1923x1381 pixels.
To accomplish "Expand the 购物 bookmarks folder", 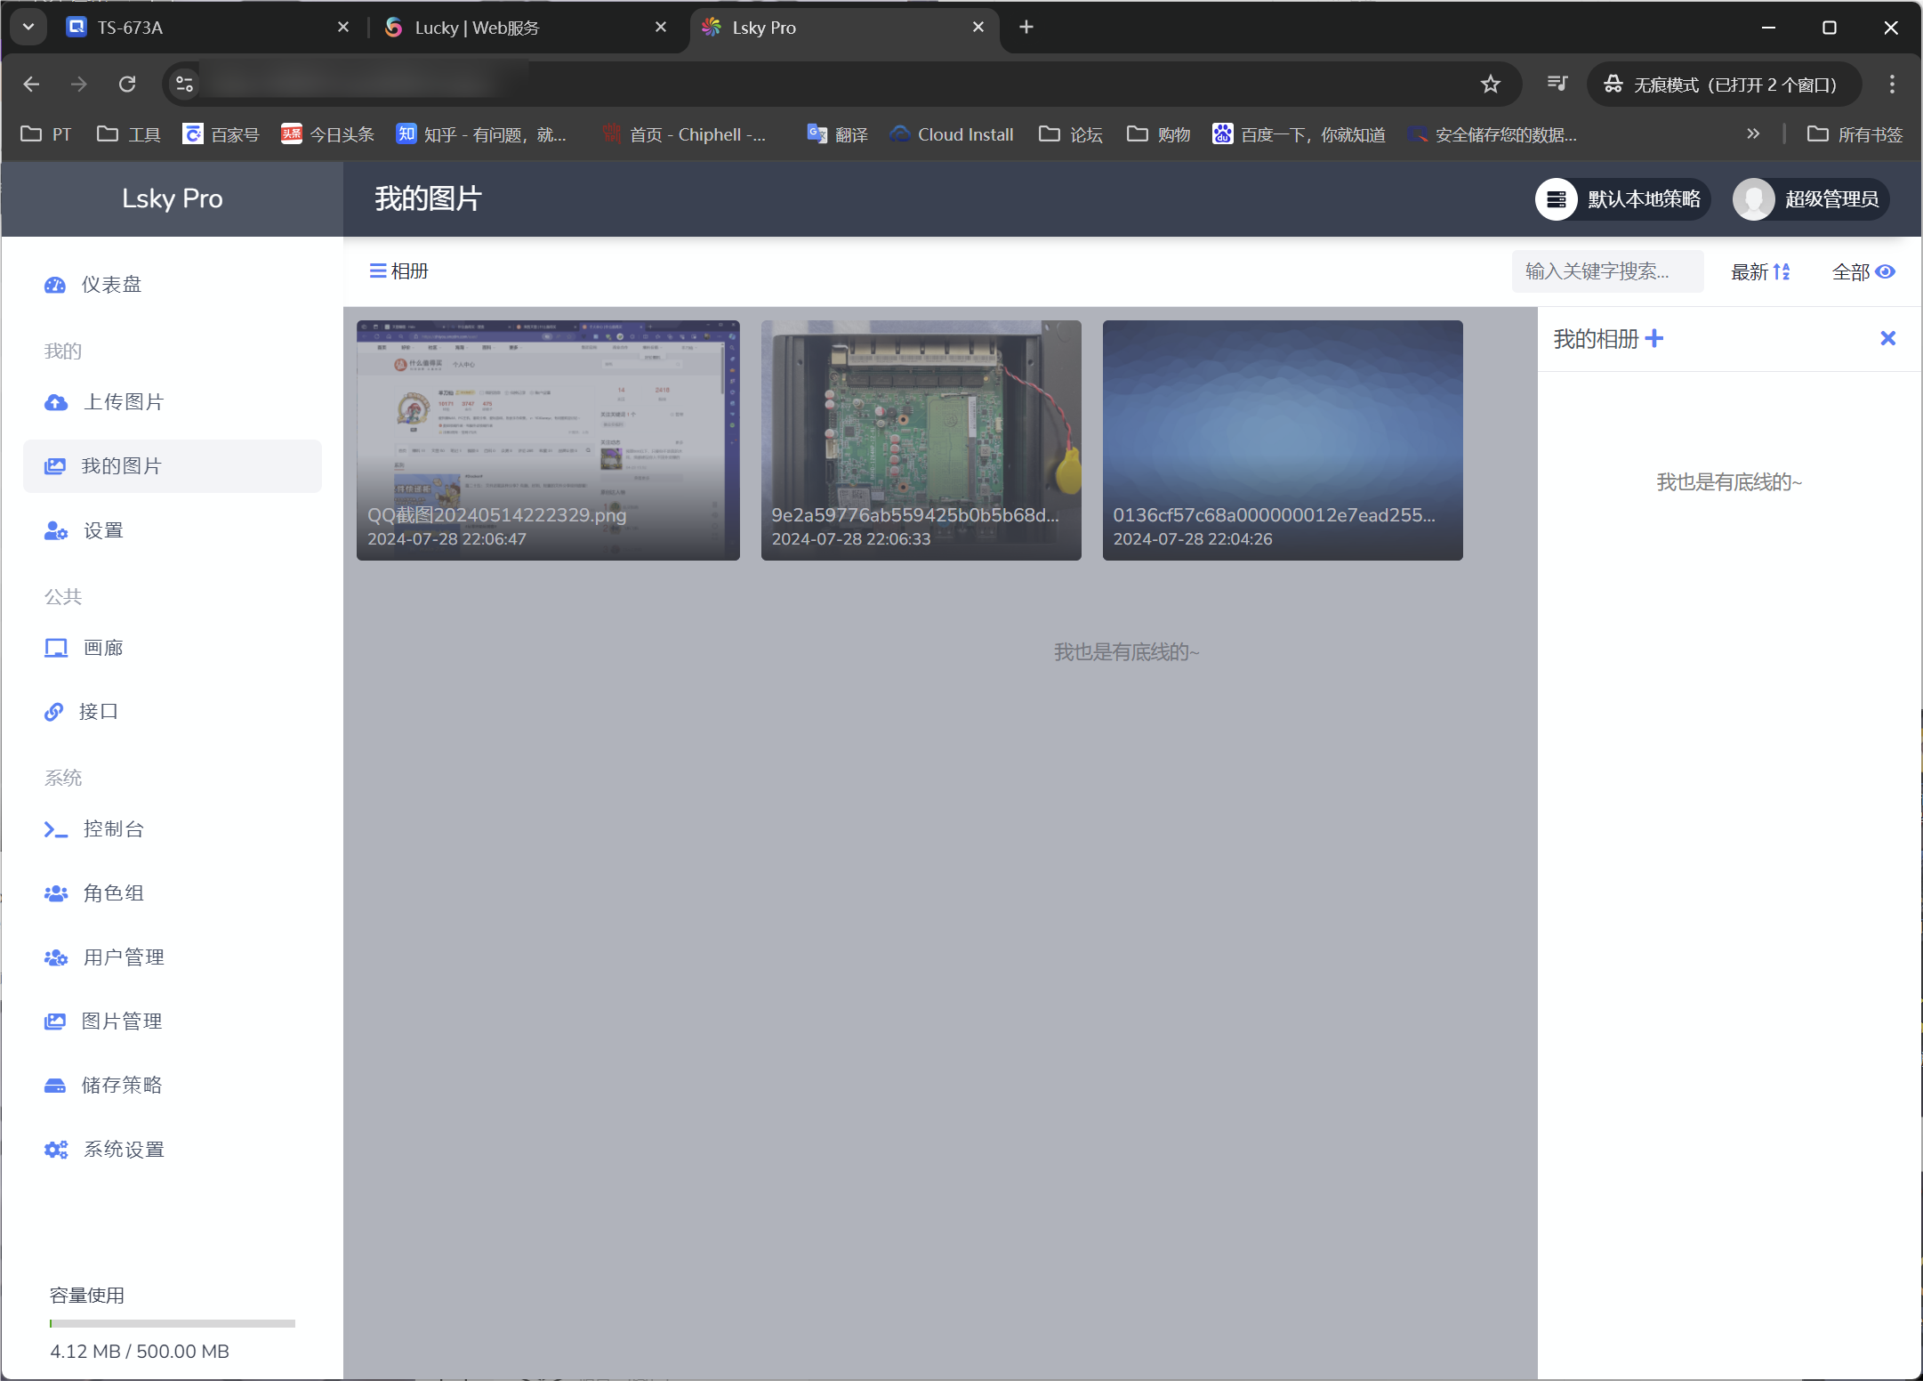I will [1158, 134].
